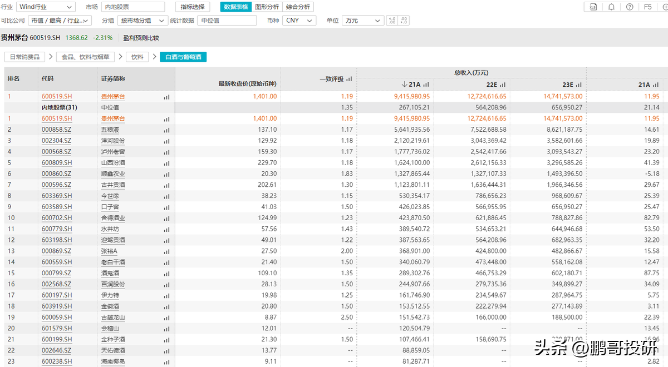Image resolution: width=668 pixels, height=367 pixels.
Task: Click the 22E column chart icon
Action: coord(503,85)
